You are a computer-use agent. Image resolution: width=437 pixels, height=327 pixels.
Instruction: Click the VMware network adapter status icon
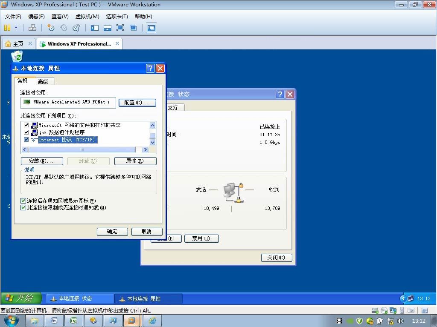pos(393,310)
